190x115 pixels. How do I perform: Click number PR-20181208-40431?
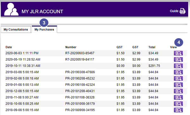coord(80,91)
